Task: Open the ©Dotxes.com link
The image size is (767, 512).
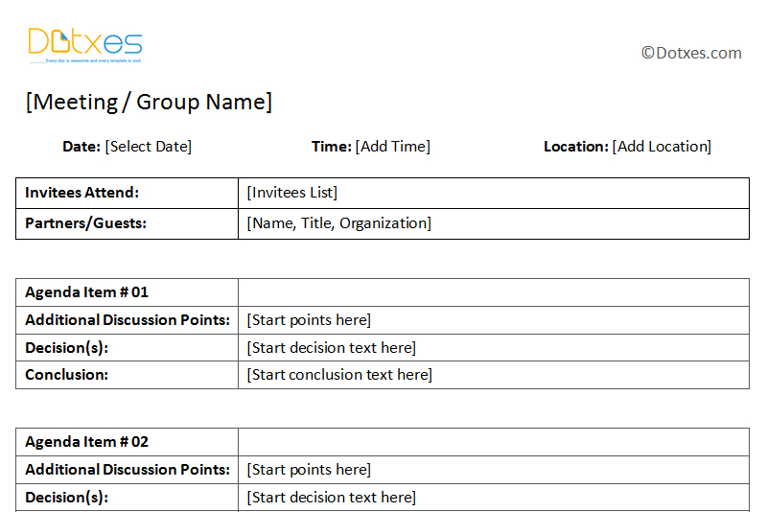Action: tap(691, 53)
